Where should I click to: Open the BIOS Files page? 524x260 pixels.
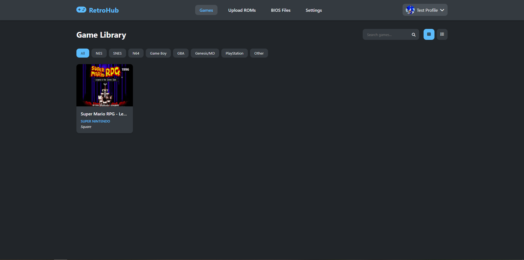(281, 10)
